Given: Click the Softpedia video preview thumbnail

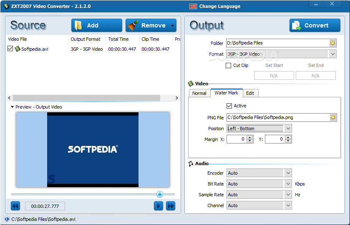Looking at the screenshot, I should click(x=93, y=150).
